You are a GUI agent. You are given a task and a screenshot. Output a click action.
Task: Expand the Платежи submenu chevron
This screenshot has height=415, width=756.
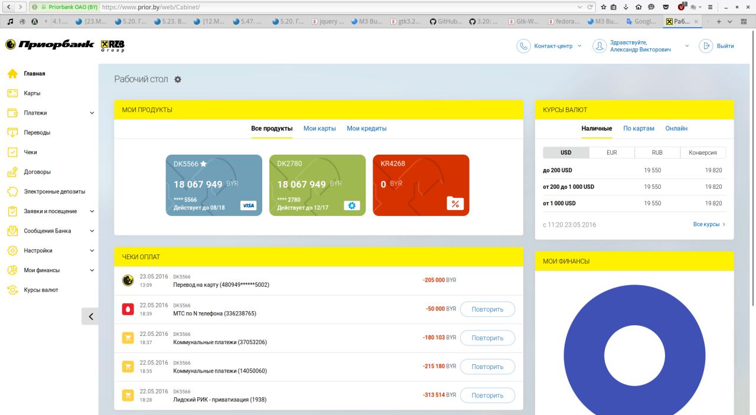pos(92,113)
